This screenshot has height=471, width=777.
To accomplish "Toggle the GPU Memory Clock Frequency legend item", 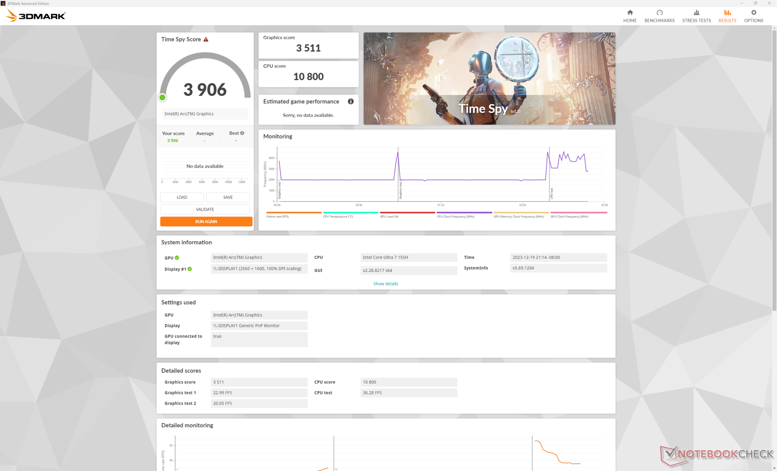I will click(x=521, y=214).
